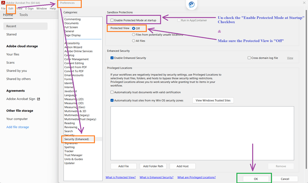Click the Add file storage link
Image resolution: width=308 pixels, height=183 pixels.
click(18, 127)
